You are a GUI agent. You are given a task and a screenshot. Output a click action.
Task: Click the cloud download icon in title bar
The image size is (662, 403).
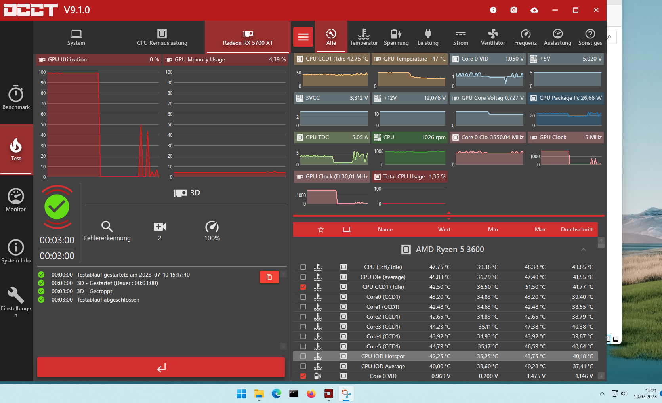(x=534, y=10)
